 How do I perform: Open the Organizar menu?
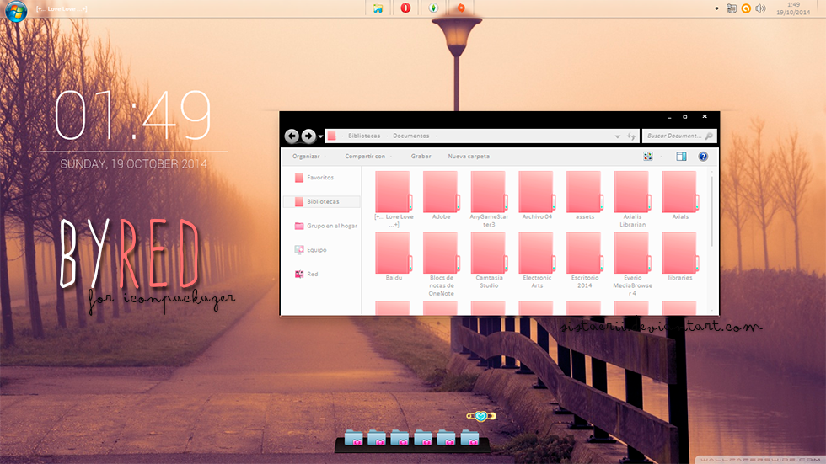306,157
